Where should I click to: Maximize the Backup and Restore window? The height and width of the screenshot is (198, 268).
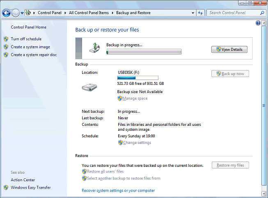point(250,3)
